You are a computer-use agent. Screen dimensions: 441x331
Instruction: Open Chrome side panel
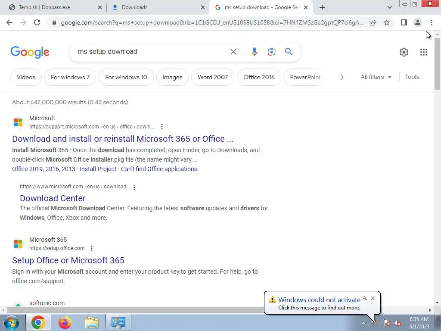(x=404, y=22)
